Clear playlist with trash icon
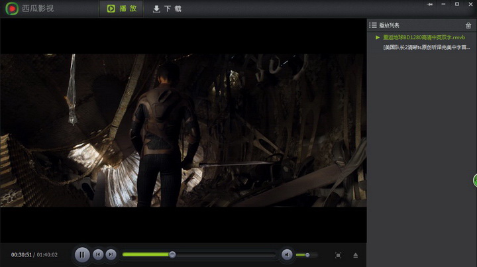 click(x=468, y=25)
